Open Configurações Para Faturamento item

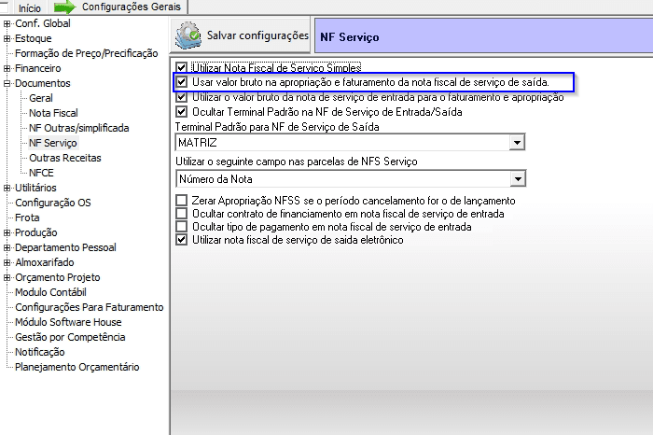90,307
